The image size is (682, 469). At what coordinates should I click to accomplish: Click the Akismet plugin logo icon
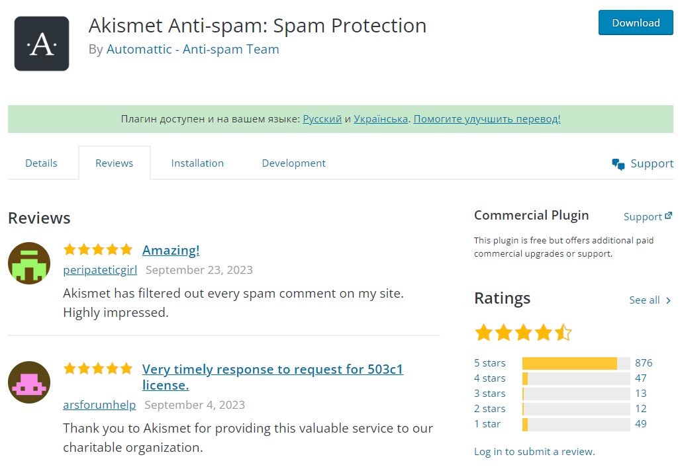click(42, 44)
